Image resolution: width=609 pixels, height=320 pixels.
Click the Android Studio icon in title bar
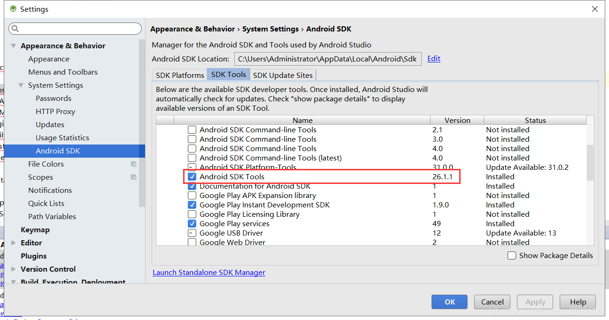tap(13, 9)
